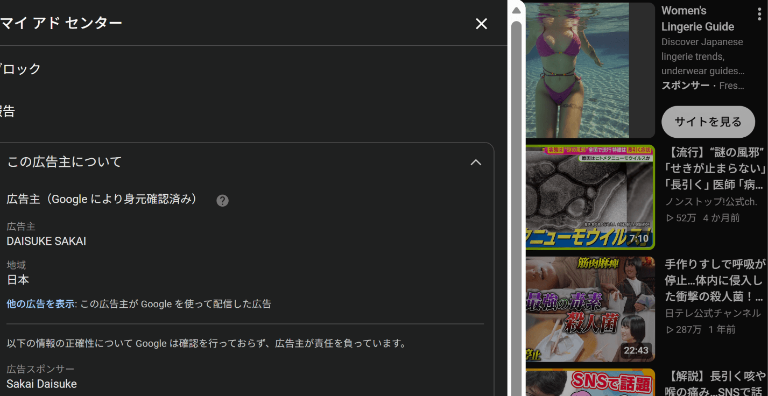Click the 日テレ公式チャンネル channel name
This screenshot has height=396, width=768.
[713, 313]
